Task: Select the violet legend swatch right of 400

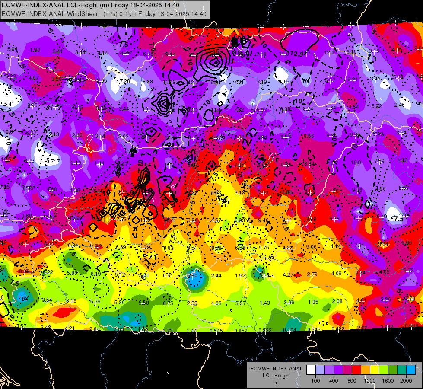Action: coord(338,370)
